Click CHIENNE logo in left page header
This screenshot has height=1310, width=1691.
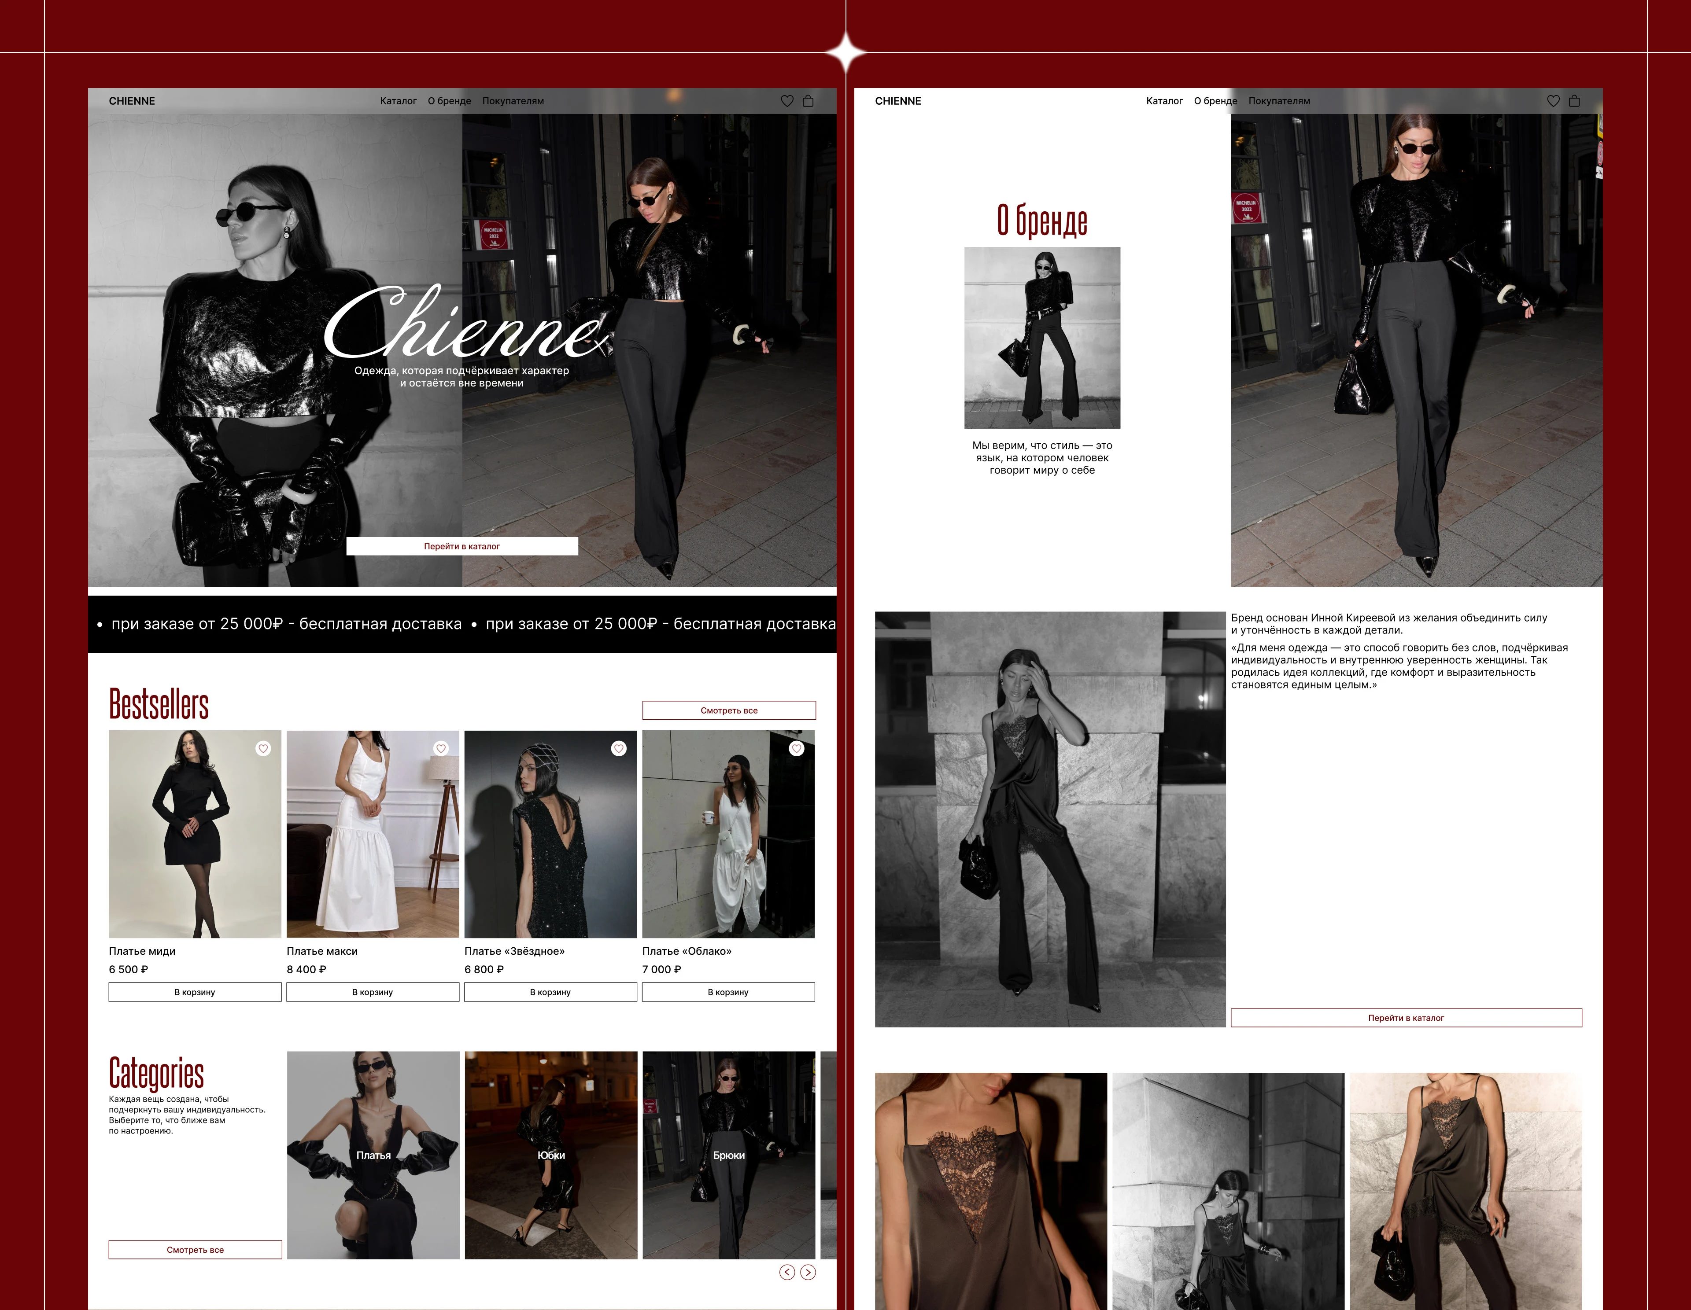click(x=132, y=101)
